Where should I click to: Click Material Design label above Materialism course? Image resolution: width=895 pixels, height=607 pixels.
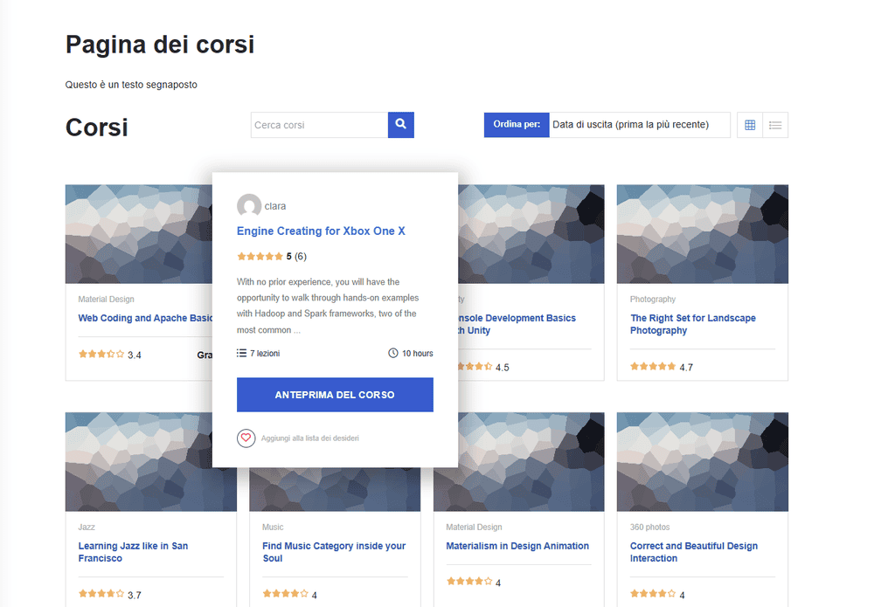coord(474,528)
